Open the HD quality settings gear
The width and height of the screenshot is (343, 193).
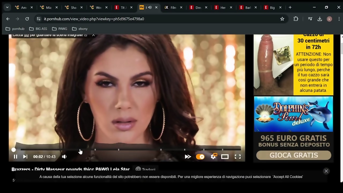click(x=213, y=157)
